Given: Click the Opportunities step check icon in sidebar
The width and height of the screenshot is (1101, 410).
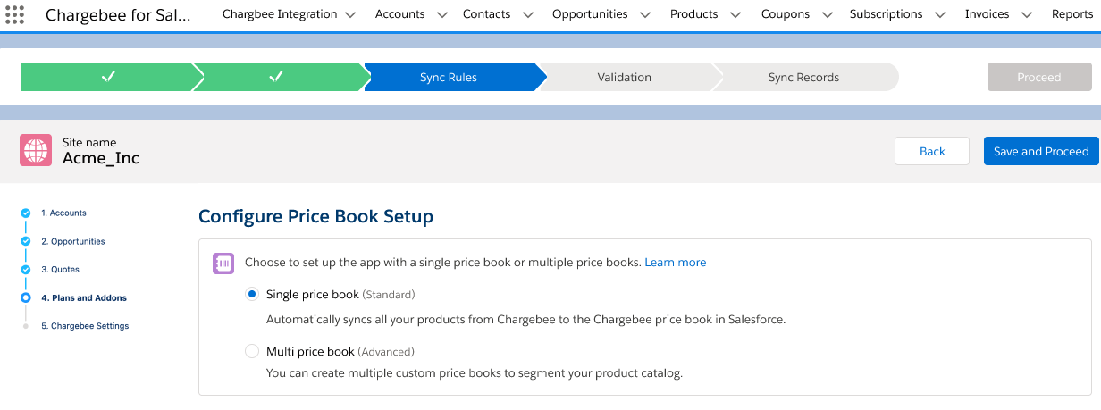Looking at the screenshot, I should 26,241.
